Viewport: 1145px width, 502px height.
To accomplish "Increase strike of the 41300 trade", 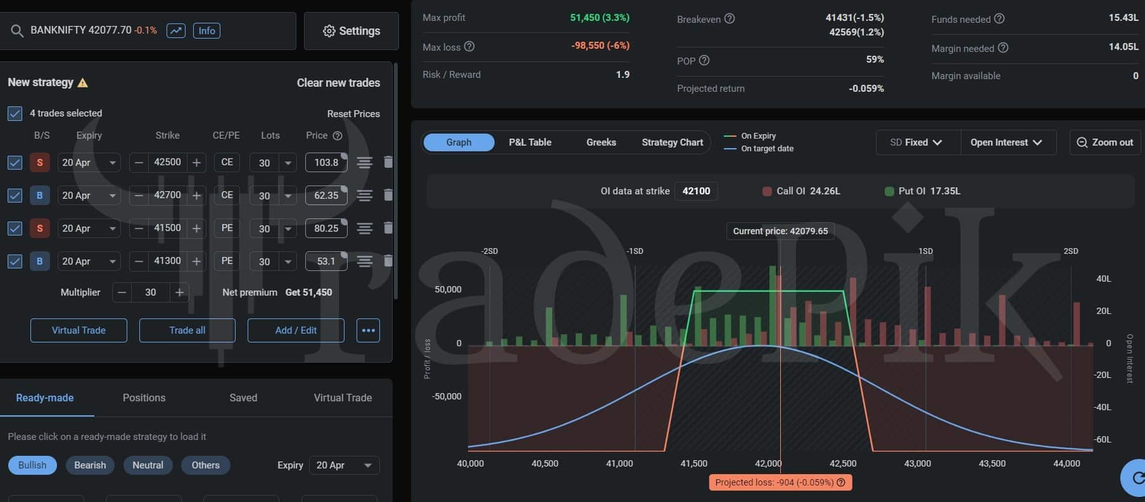I will (x=197, y=261).
